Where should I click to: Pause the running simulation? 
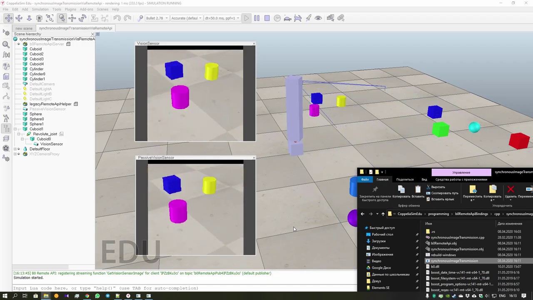(257, 18)
